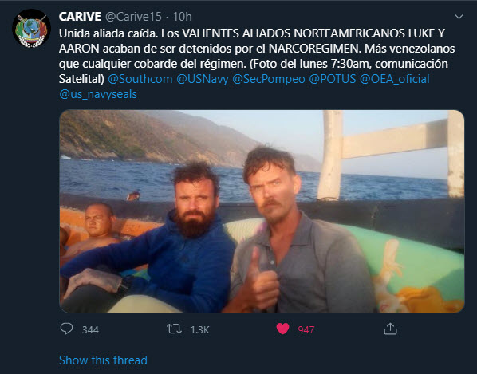Open the tweet options chevron menu

click(x=459, y=17)
